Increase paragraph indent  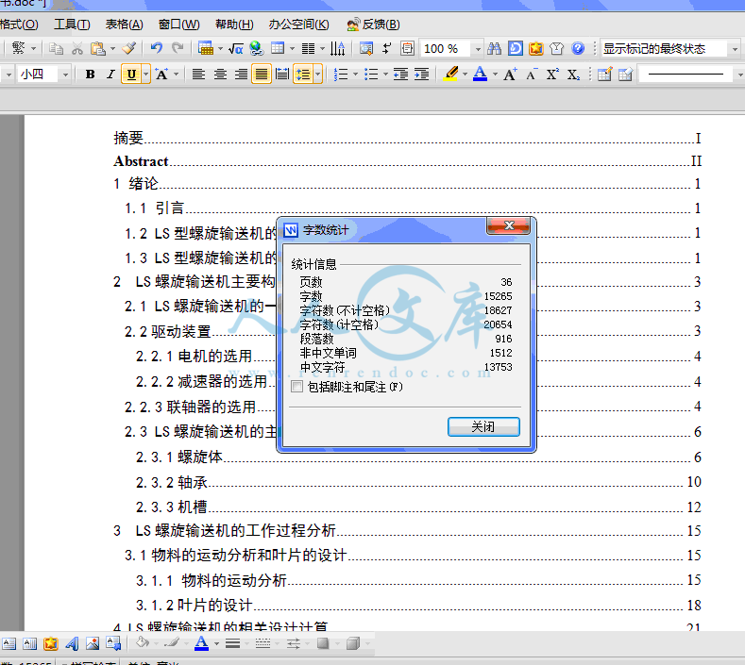click(422, 75)
